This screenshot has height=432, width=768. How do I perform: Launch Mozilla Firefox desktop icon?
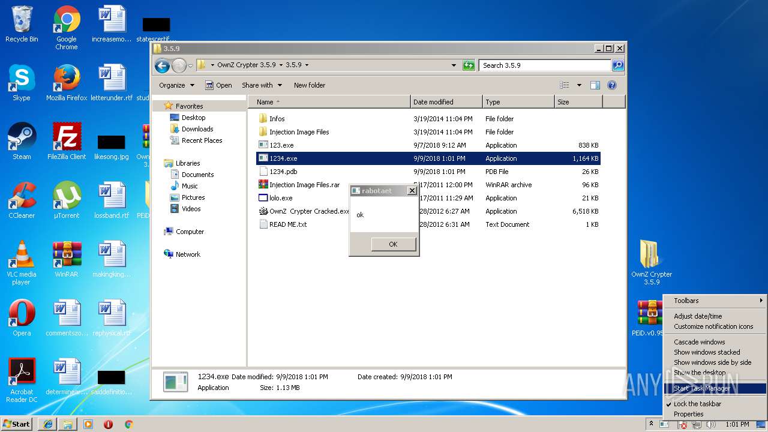tap(67, 83)
